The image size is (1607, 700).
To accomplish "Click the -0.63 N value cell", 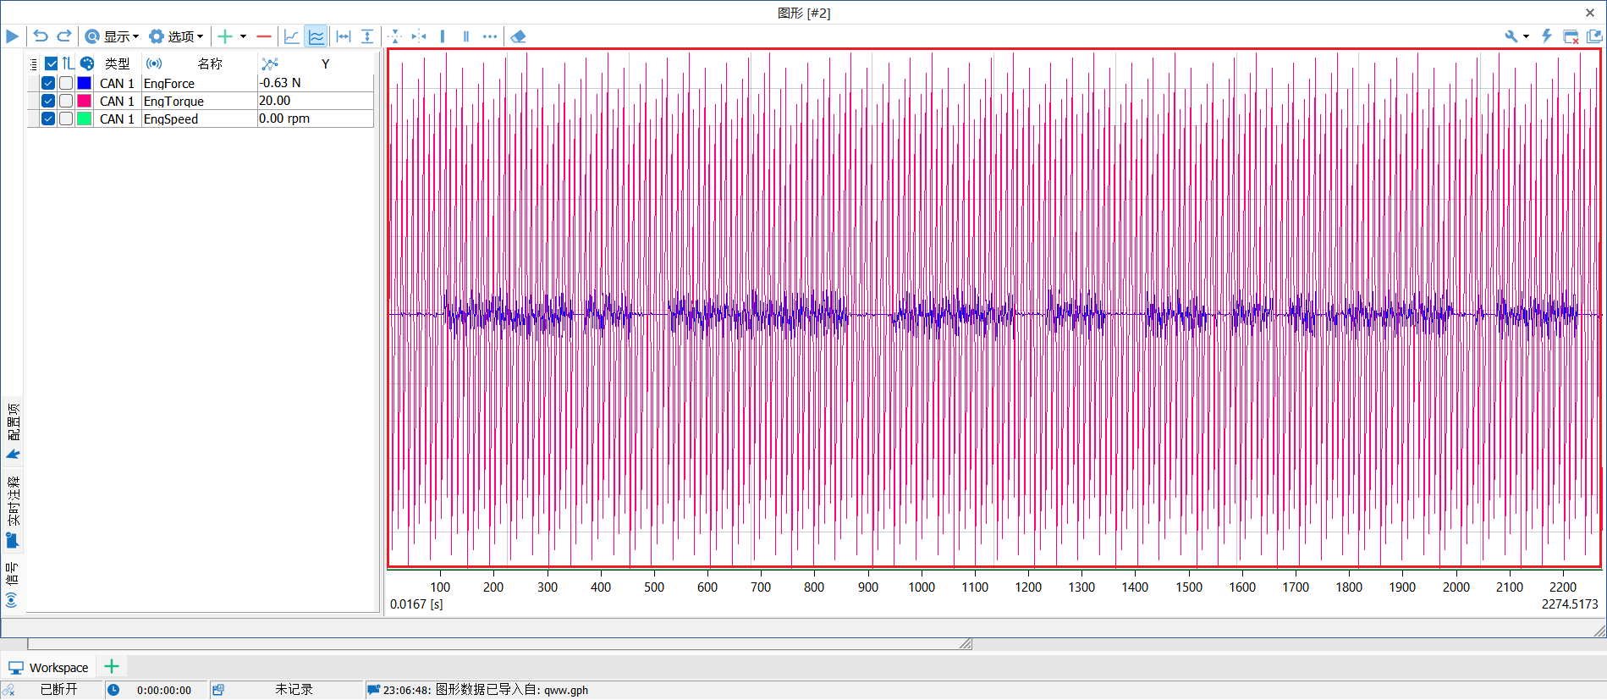I will pyautogui.click(x=315, y=83).
